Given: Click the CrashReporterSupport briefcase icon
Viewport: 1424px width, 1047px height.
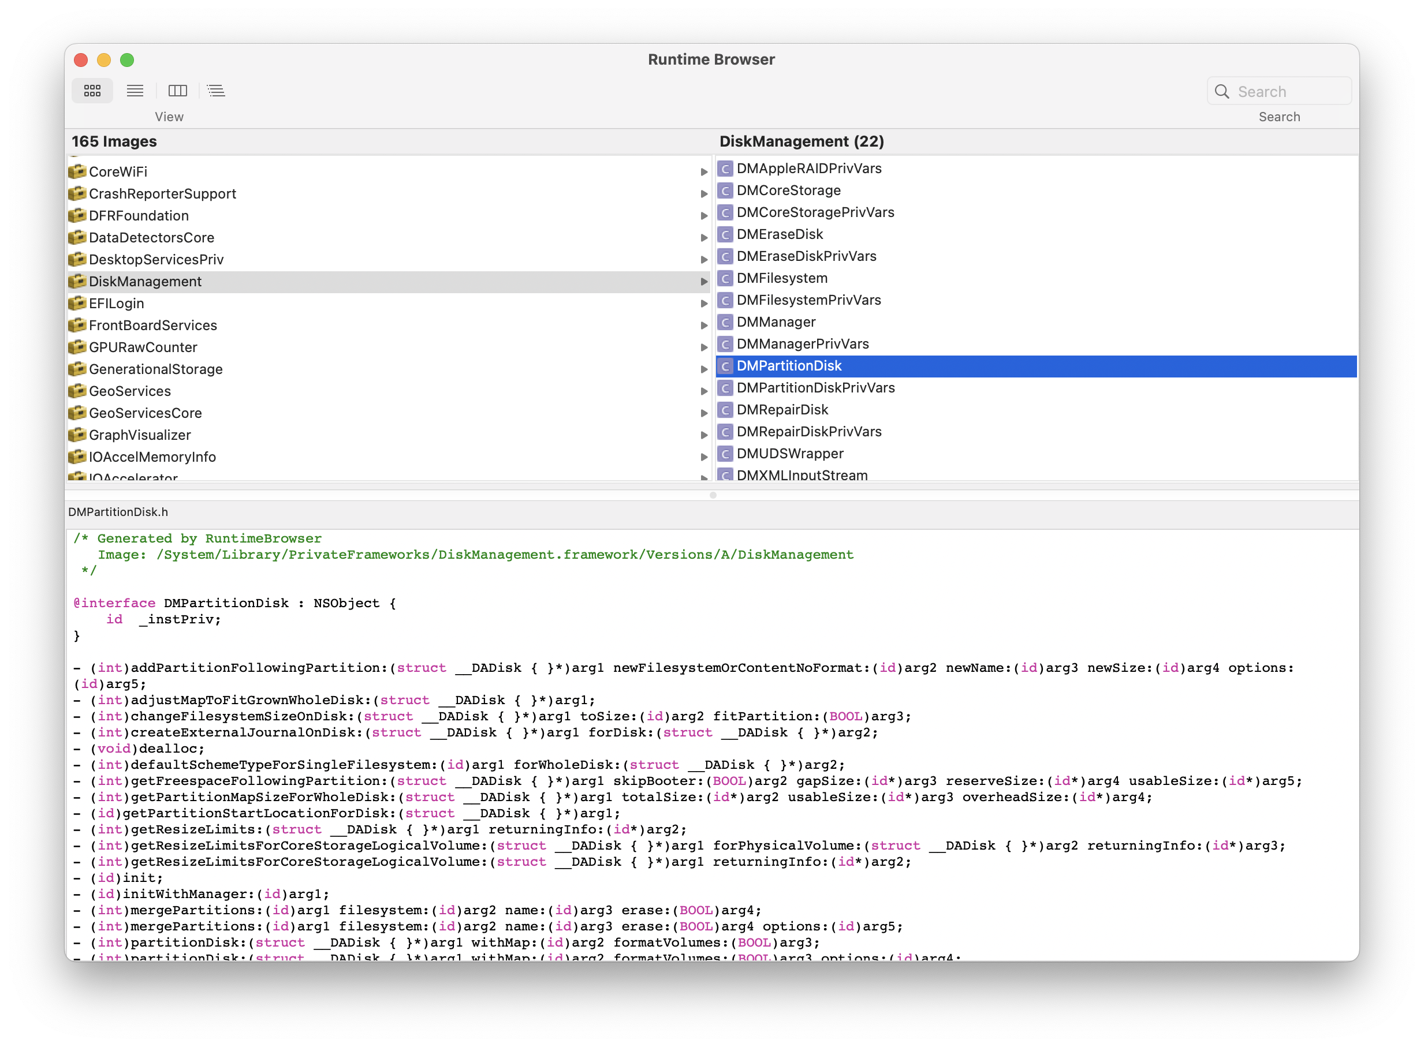Looking at the screenshot, I should click(x=77, y=193).
